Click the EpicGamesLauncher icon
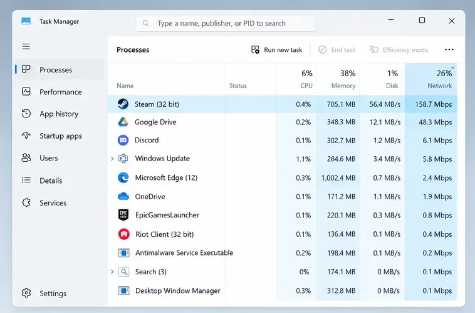The image size is (475, 313). [x=123, y=215]
